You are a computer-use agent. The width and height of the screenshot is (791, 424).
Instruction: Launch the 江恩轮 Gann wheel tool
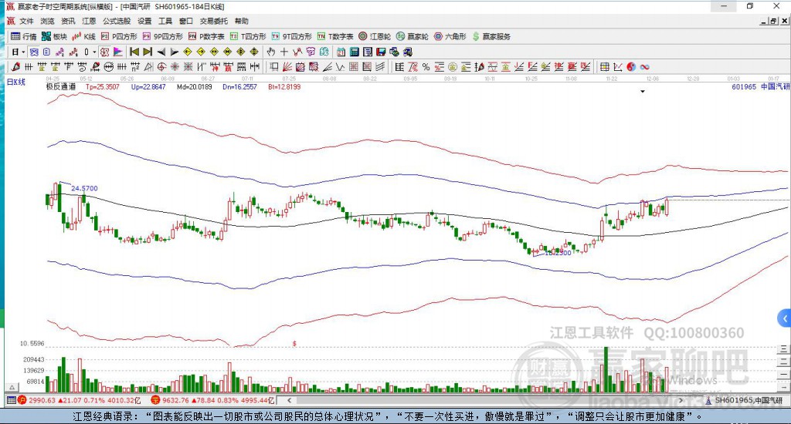[x=375, y=36]
